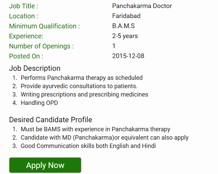Screen dimensions: 218x174
Task: Click the "Good Communication skills" requirement line
Action: pyautogui.click(x=88, y=146)
